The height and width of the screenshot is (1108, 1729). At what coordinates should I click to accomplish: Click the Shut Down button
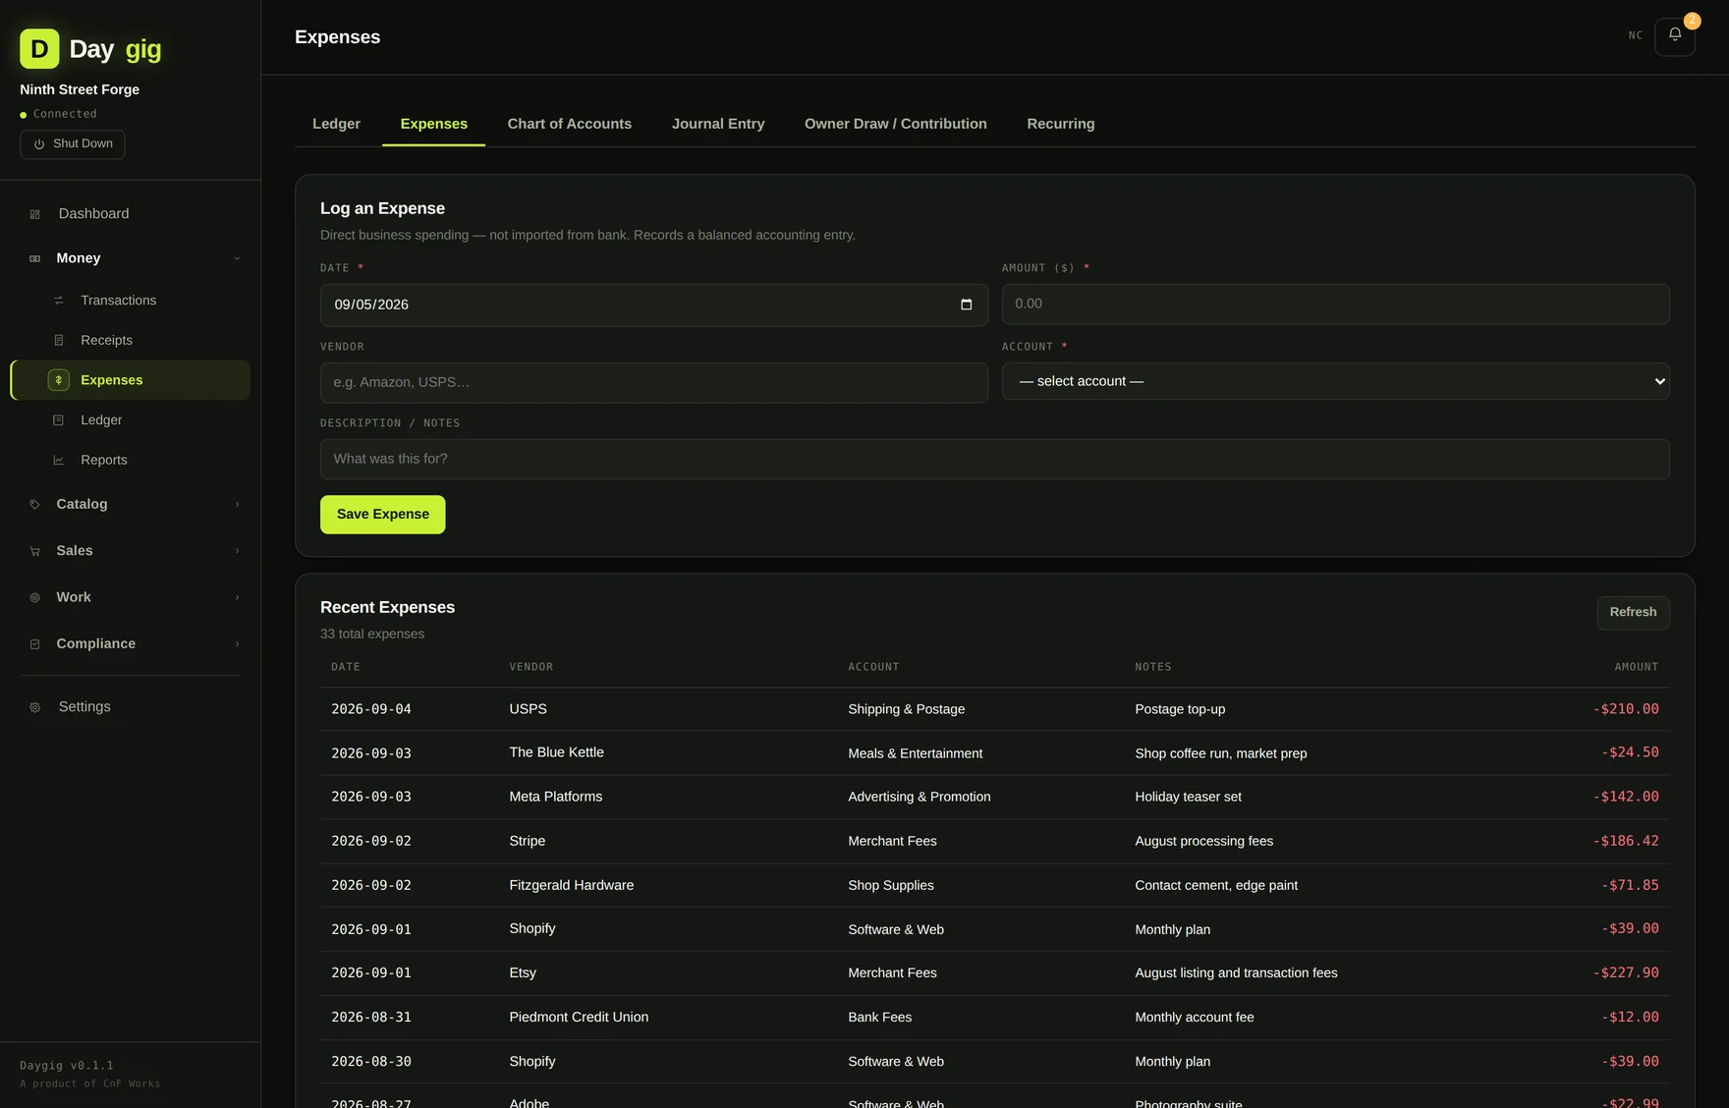(x=73, y=144)
